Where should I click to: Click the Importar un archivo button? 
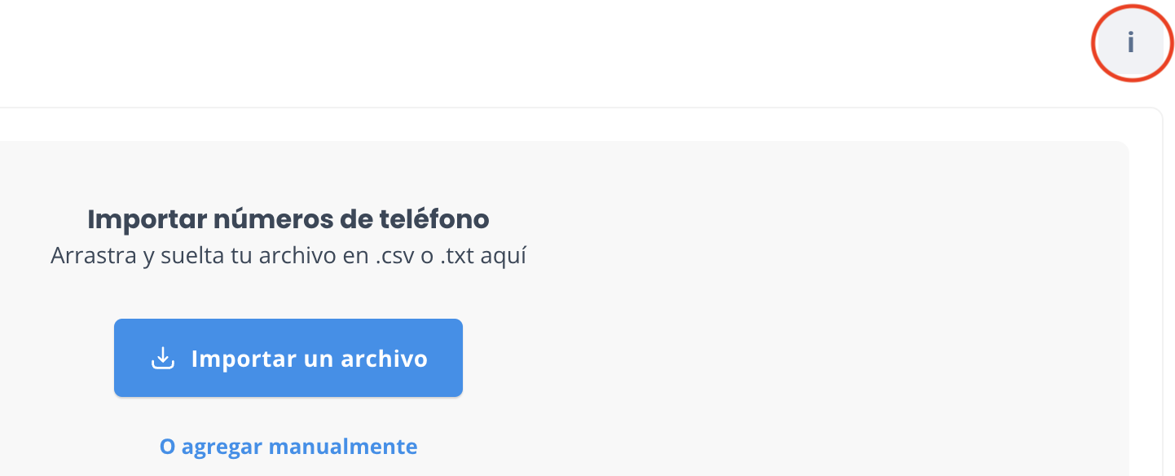(288, 358)
